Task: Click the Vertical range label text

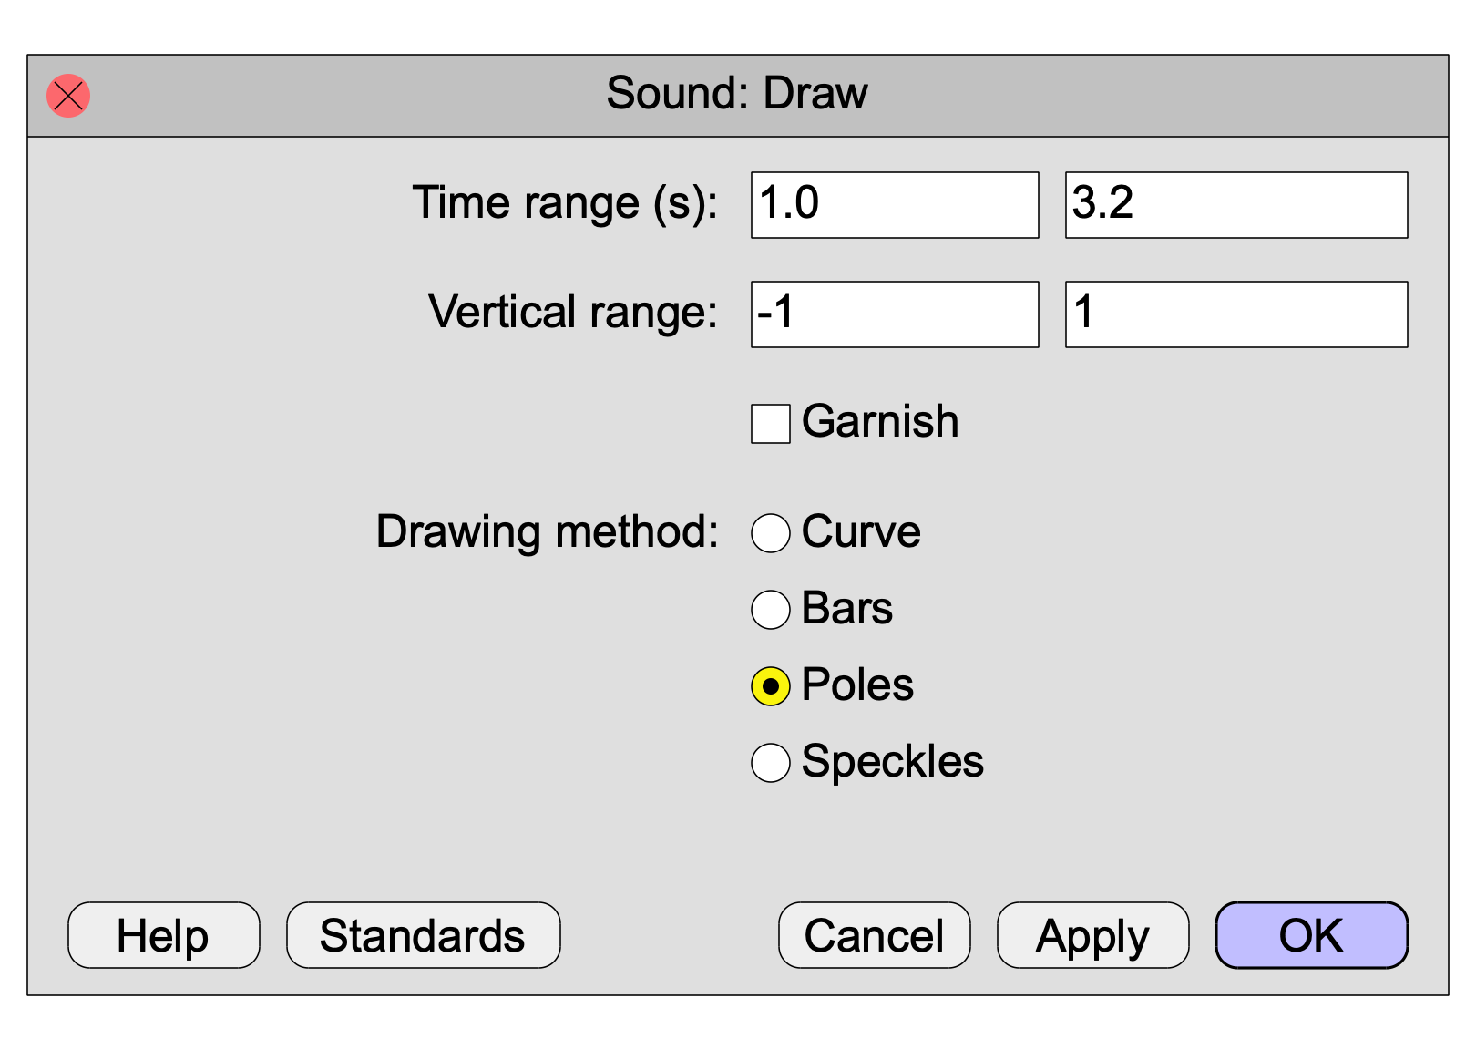Action: tap(573, 312)
